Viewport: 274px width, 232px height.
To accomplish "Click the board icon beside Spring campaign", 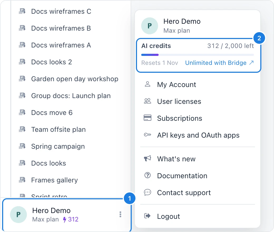I will tap(22, 146).
